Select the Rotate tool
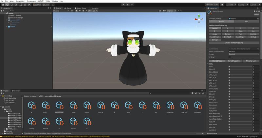The height and width of the screenshot is (138, 262). click(12, 5)
